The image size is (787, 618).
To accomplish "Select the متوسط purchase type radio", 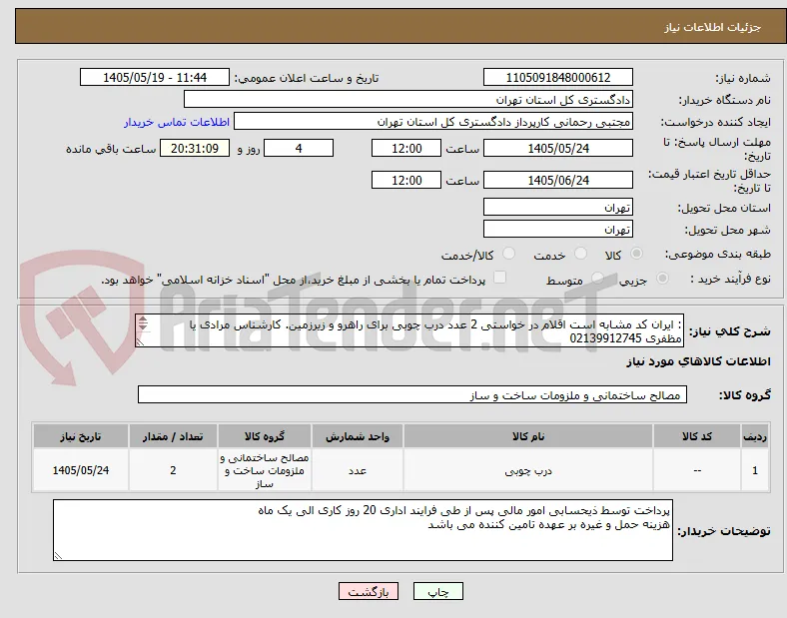I will (x=597, y=279).
